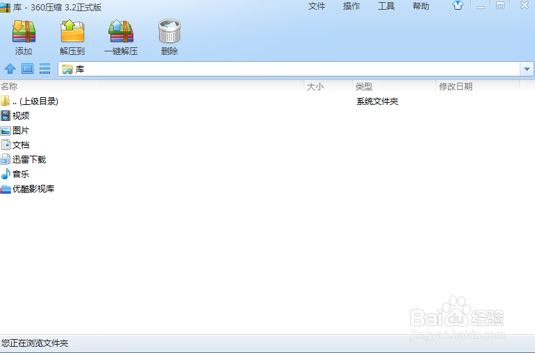Open the 工具 menu
535x353 pixels.
(x=386, y=6)
